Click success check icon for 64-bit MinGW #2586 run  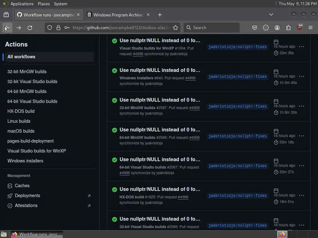click(114, 130)
